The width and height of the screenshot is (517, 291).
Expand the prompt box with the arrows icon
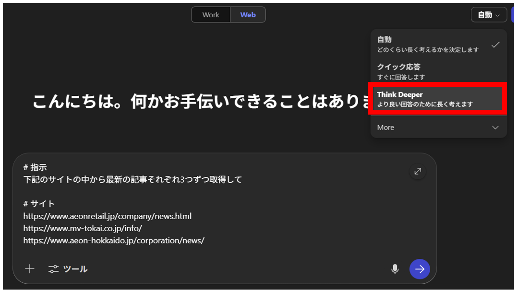418,172
